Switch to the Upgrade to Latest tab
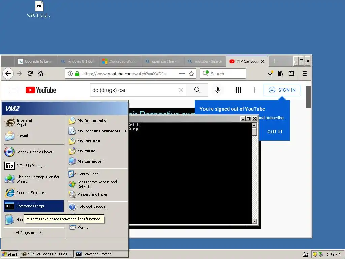Image resolution: width=345 pixels, height=259 pixels. 36,61
